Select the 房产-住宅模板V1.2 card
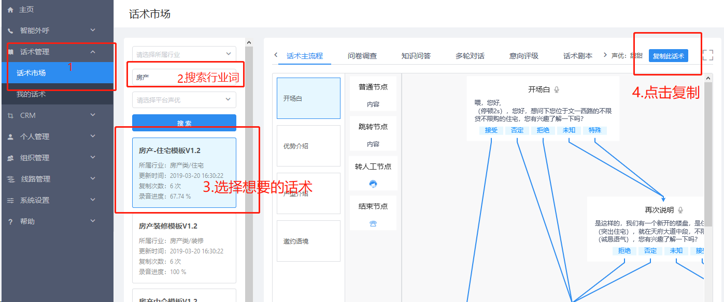This screenshot has width=724, height=302. [x=184, y=173]
